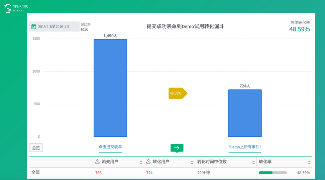Click the 1,490人 blue bar
The width and height of the screenshot is (325, 180).
tap(110, 88)
